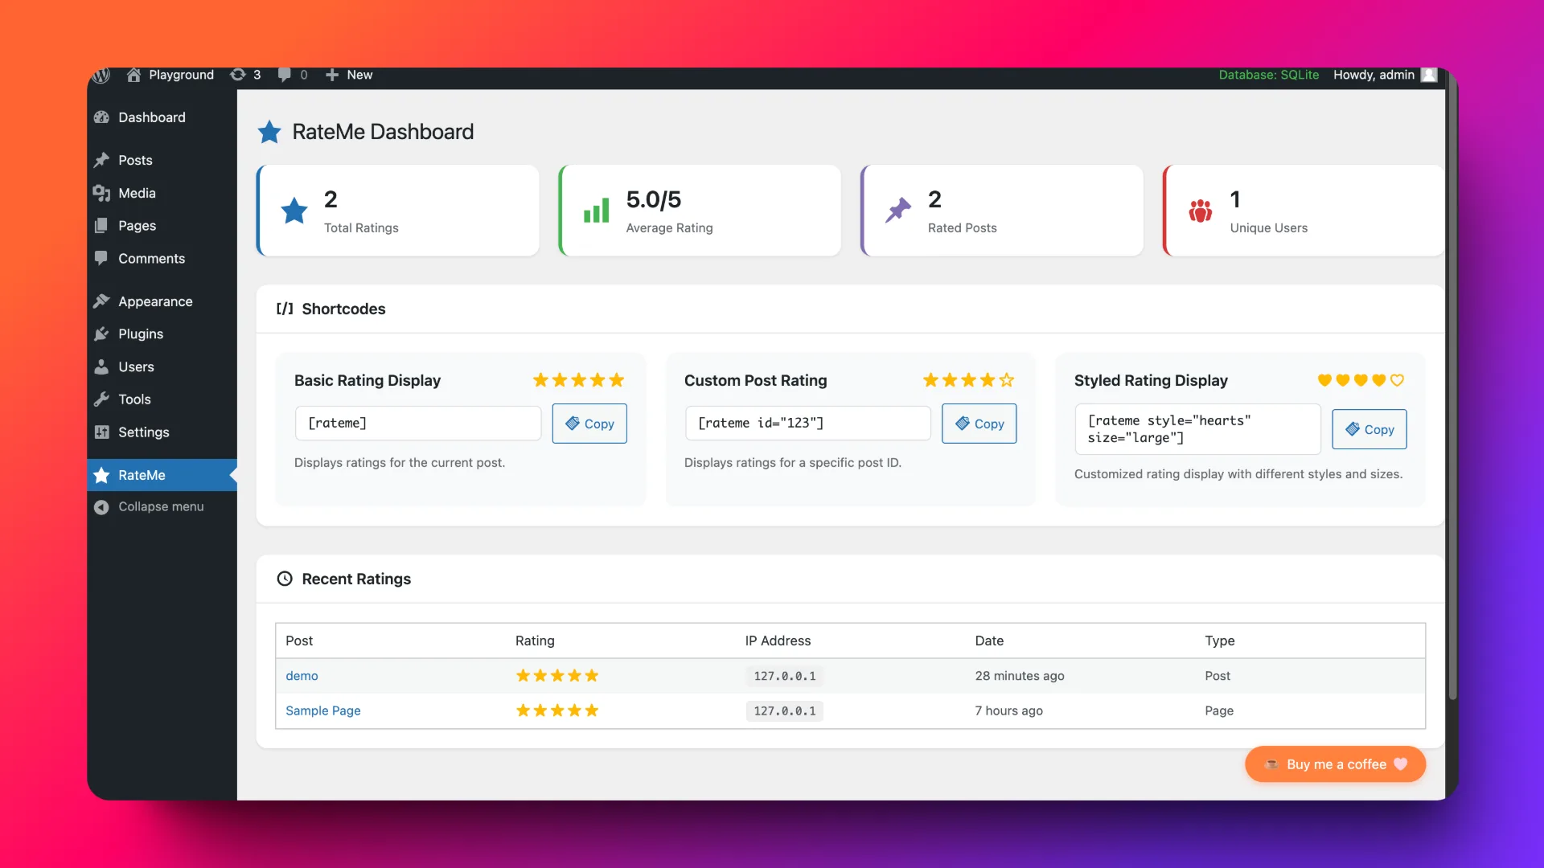Viewport: 1544px width, 868px height.
Task: Click Howdy, admin account text
Action: (x=1374, y=75)
